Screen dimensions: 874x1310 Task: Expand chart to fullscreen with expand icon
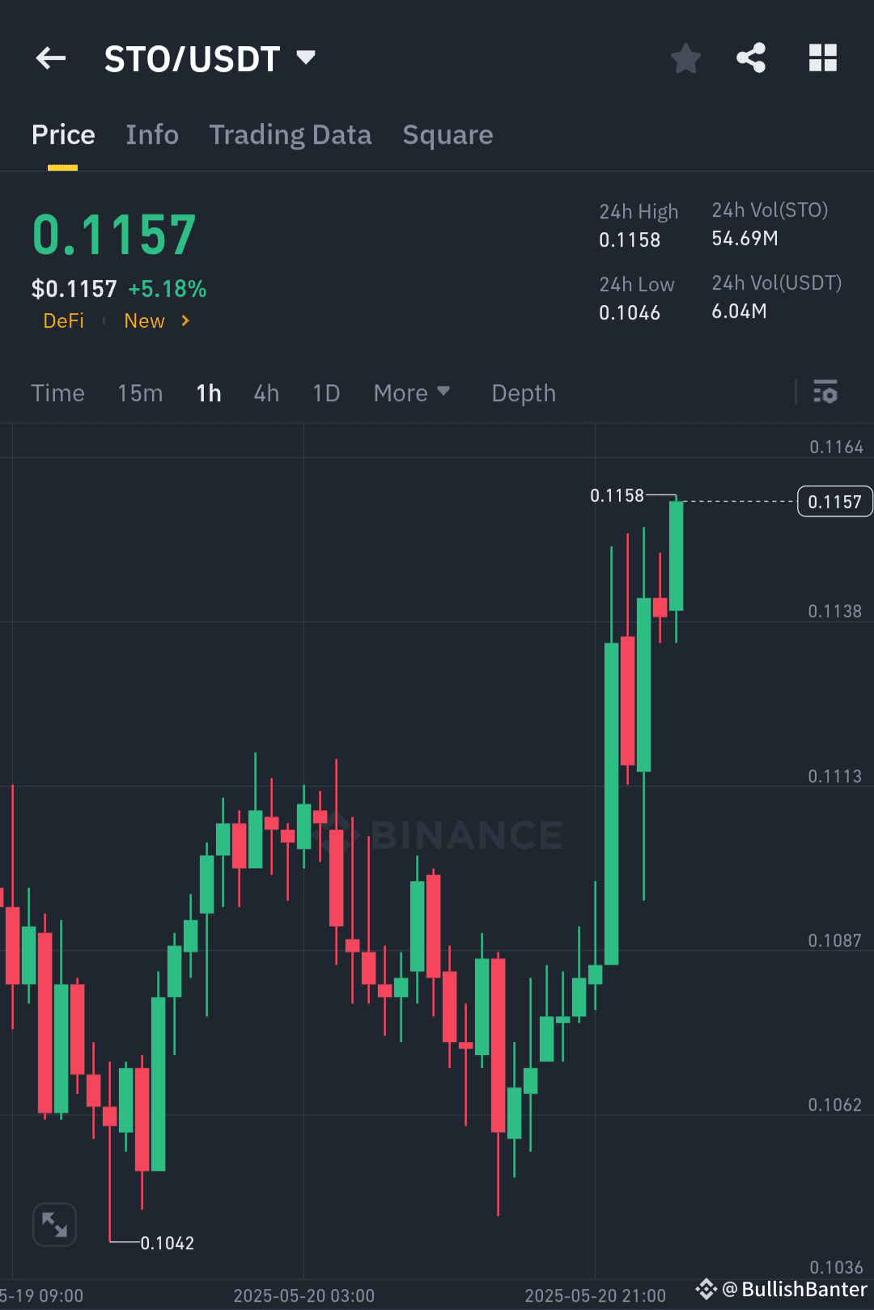tap(53, 1224)
